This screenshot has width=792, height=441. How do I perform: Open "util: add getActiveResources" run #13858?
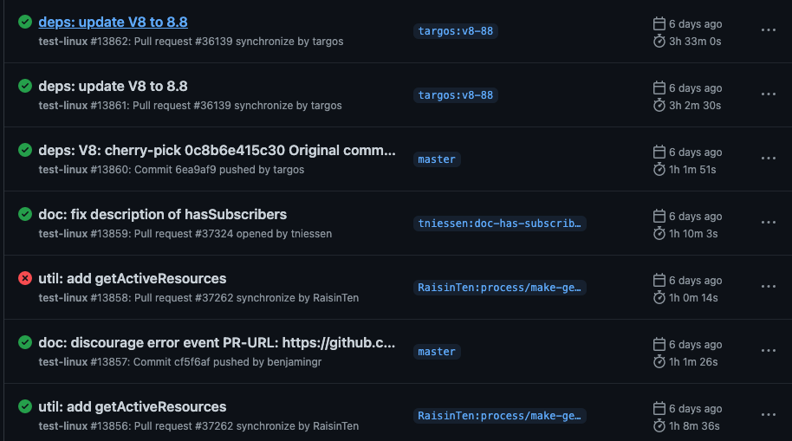point(133,279)
